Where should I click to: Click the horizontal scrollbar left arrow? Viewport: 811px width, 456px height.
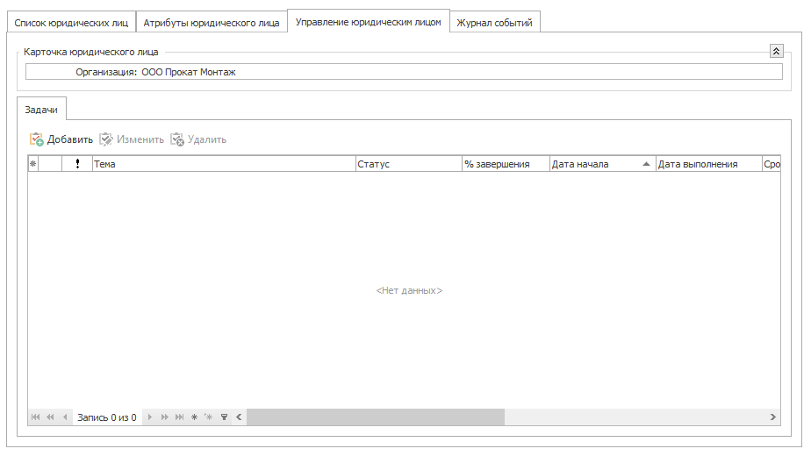point(239,417)
